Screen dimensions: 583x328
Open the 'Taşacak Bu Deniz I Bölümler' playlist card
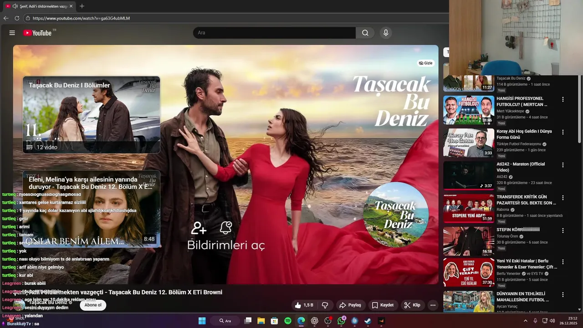[92, 115]
